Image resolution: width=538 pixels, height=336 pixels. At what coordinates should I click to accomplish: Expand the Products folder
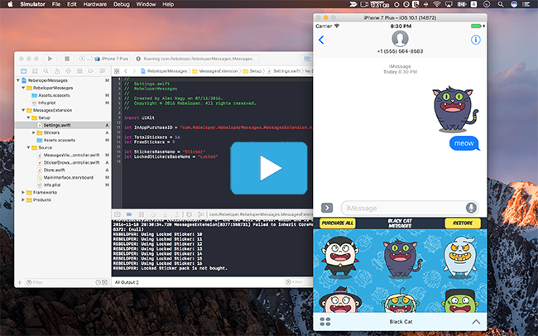pos(23,199)
